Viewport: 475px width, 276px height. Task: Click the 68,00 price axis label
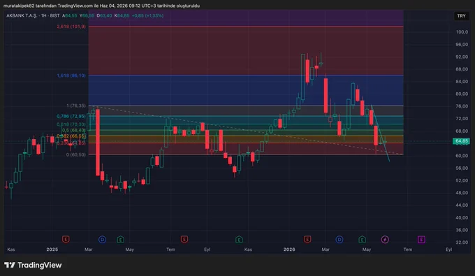click(x=462, y=131)
